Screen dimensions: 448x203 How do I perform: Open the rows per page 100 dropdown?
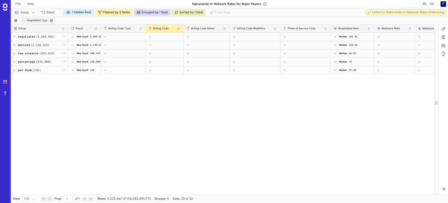pyautogui.click(x=29, y=199)
